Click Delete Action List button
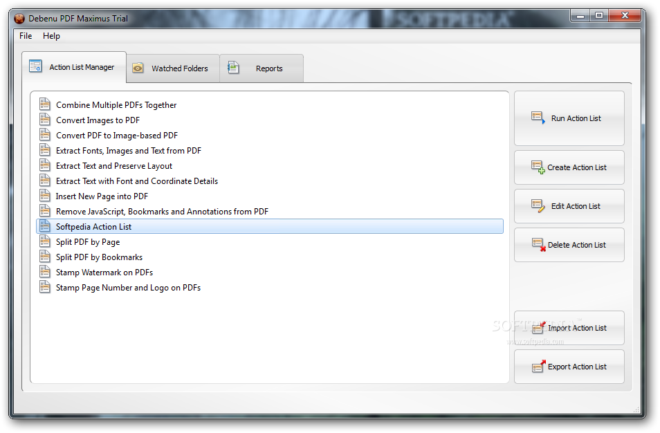660x433 pixels. 569,245
